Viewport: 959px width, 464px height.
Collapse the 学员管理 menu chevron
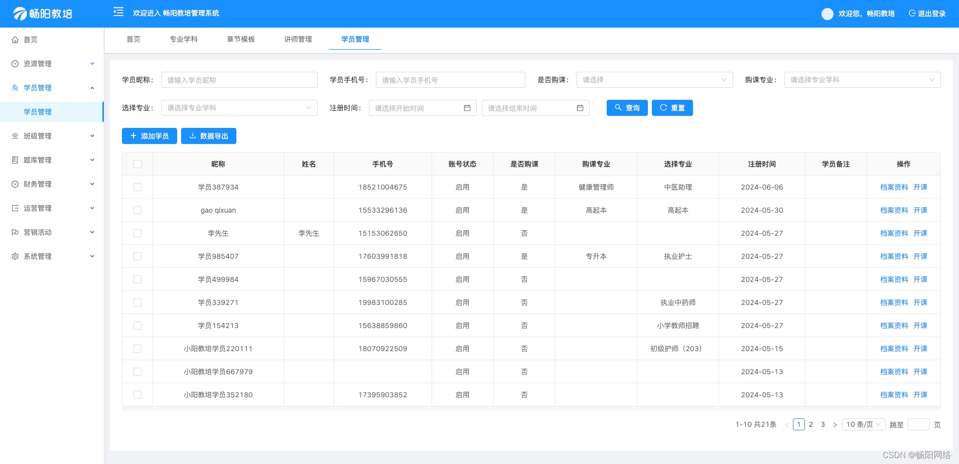tap(92, 88)
